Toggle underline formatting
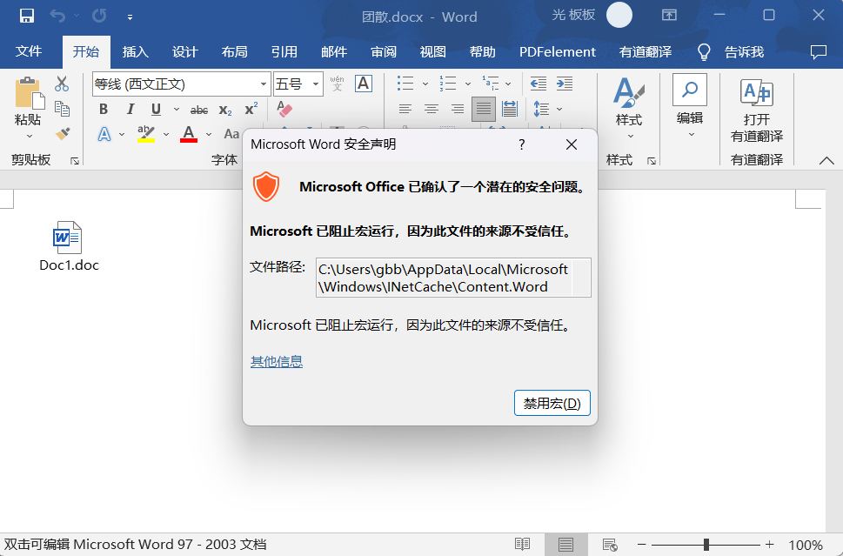Viewport: 843px width, 556px height. (156, 109)
